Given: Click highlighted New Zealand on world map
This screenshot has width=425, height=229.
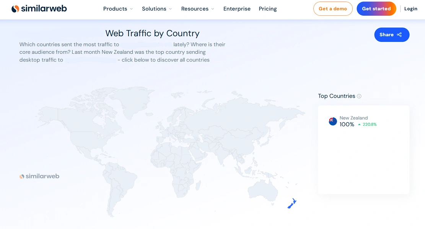Looking at the screenshot, I should [292, 203].
